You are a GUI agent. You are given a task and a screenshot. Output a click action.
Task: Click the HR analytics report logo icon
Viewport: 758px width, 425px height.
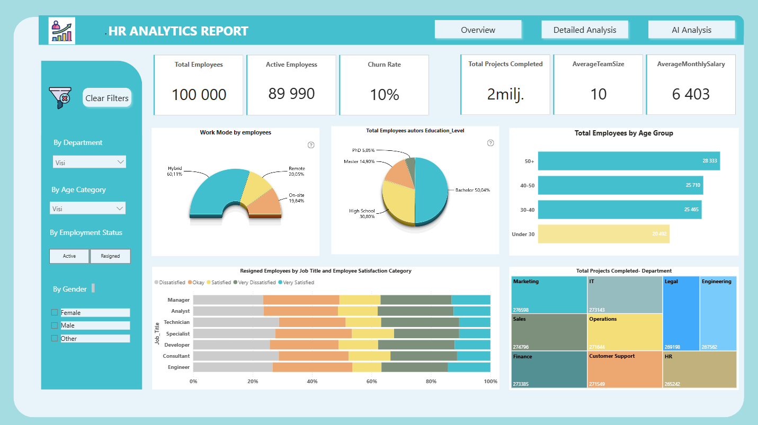(x=63, y=31)
